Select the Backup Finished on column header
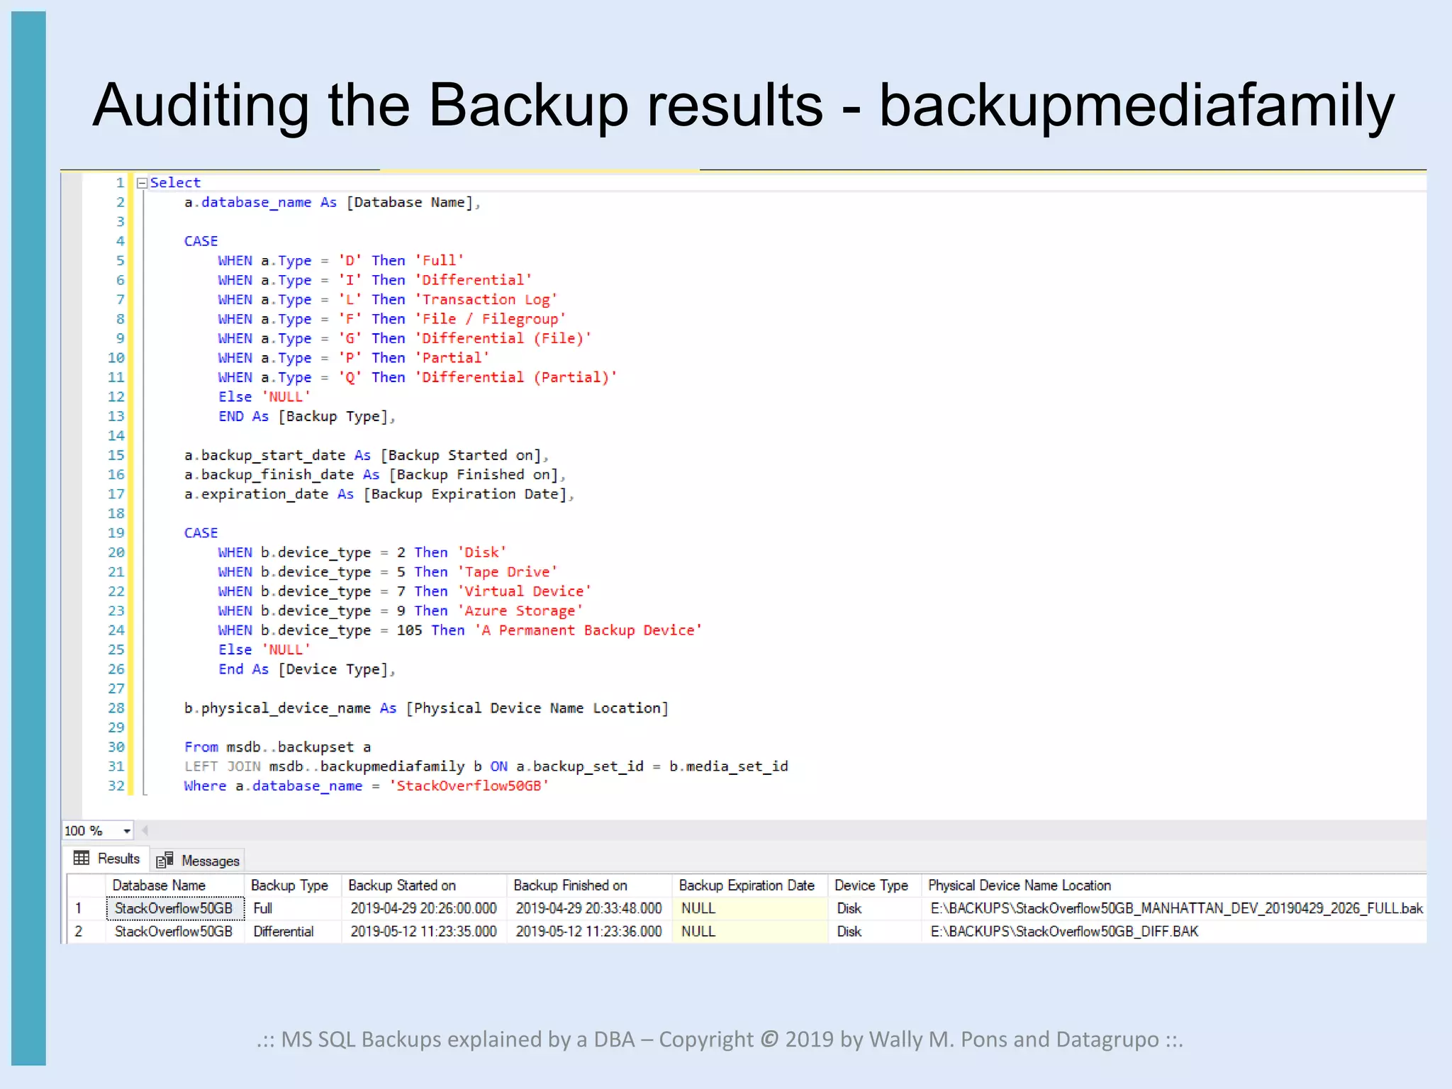The height and width of the screenshot is (1089, 1452). pos(589,886)
